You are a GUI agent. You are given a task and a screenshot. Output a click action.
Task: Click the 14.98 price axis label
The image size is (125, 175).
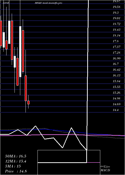click(116, 98)
